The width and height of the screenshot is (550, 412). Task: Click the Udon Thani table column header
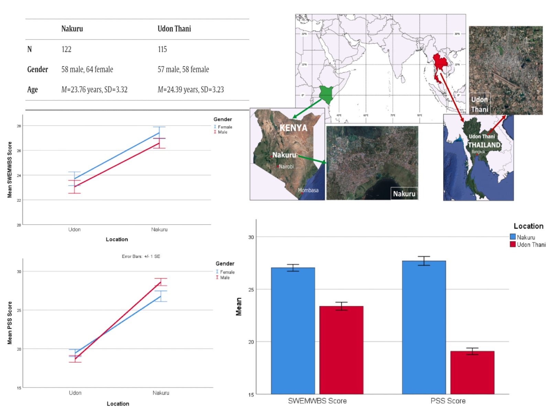pos(174,29)
